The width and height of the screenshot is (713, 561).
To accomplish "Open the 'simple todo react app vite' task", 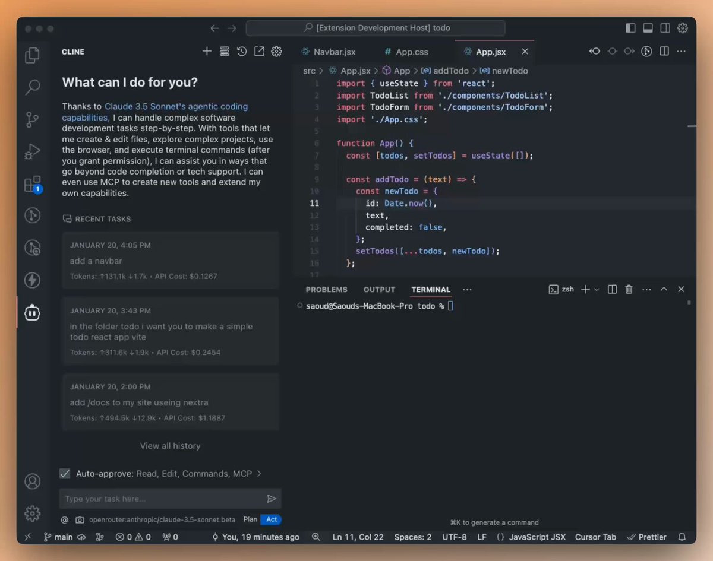I will point(171,331).
